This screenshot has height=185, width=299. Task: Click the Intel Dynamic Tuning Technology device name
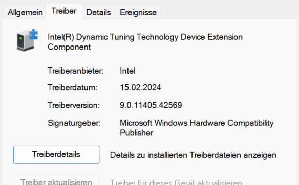coord(145,42)
